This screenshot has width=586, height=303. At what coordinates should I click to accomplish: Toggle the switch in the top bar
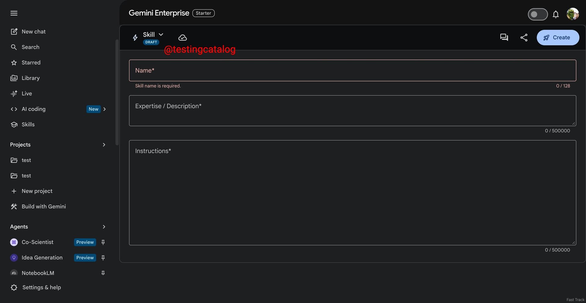pyautogui.click(x=537, y=14)
